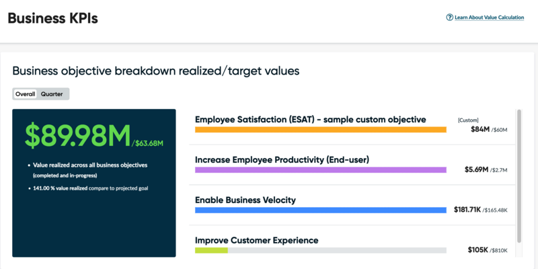538x269 pixels.
Task: Click the $181.71K realized value
Action: coord(467,210)
